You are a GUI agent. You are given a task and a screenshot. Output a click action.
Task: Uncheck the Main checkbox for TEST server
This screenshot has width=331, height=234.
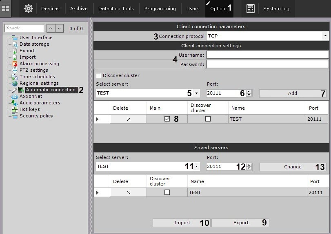coord(167,119)
